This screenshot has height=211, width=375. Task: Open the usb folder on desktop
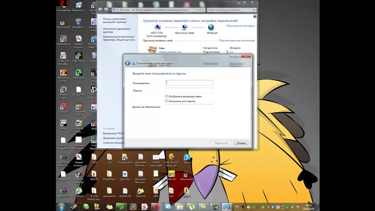109,159
